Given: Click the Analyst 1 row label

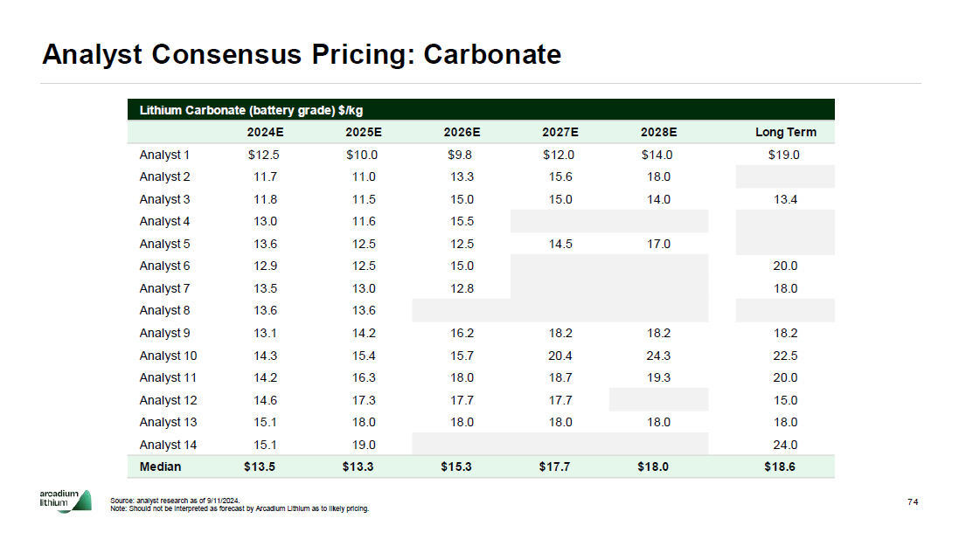Looking at the screenshot, I should [x=164, y=155].
